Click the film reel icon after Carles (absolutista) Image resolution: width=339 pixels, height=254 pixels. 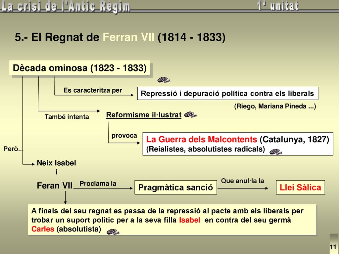point(113,232)
